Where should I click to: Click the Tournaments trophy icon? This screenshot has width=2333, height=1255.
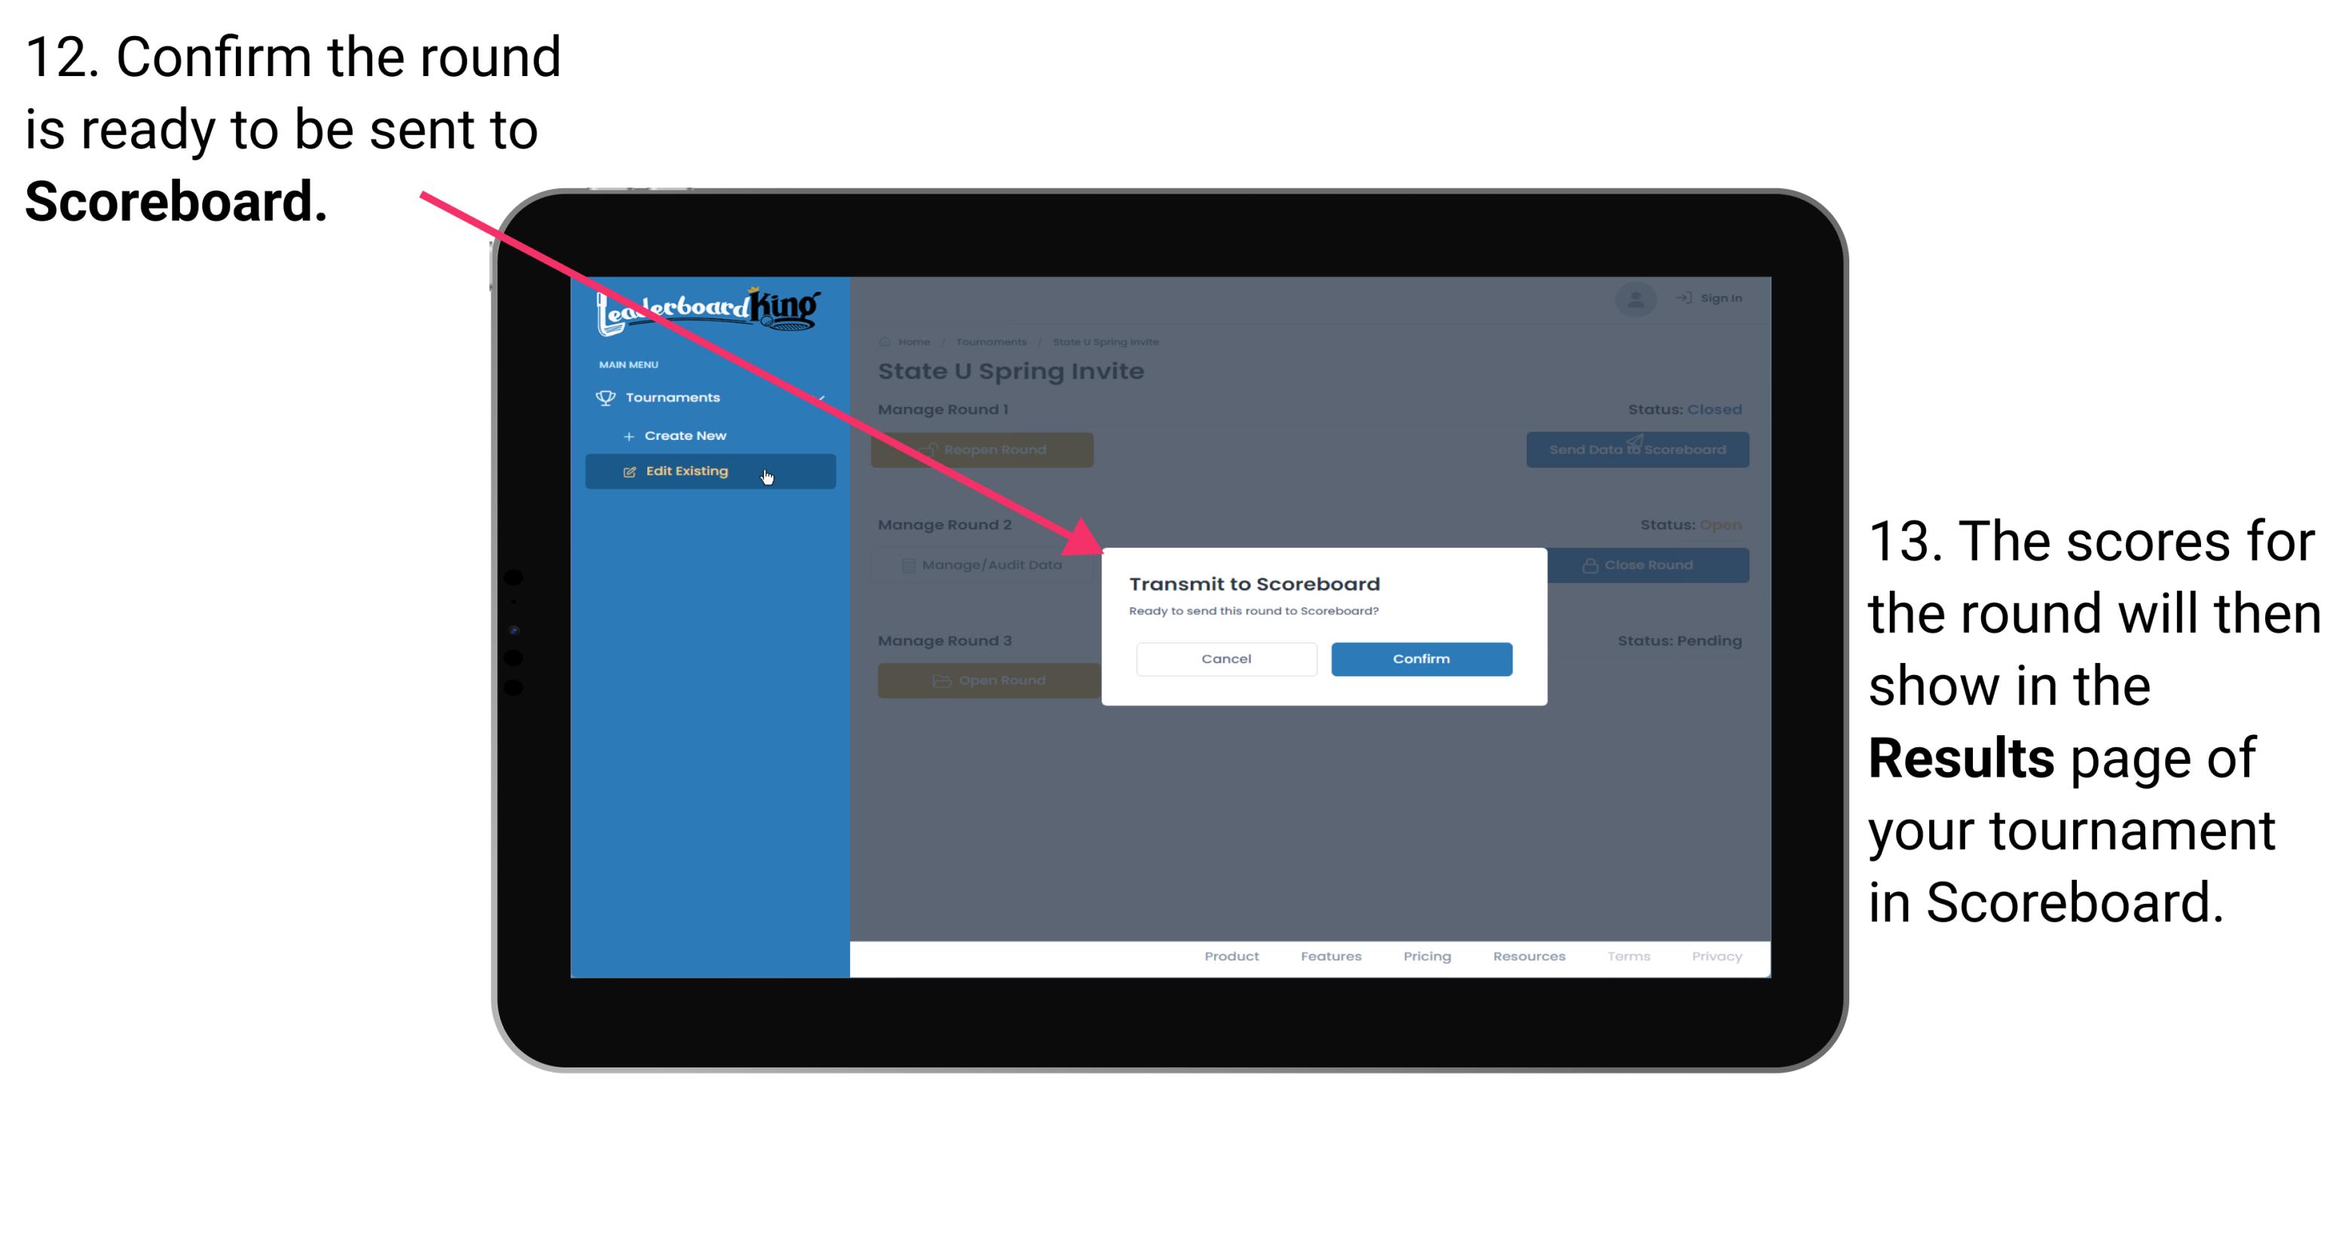[x=607, y=395]
